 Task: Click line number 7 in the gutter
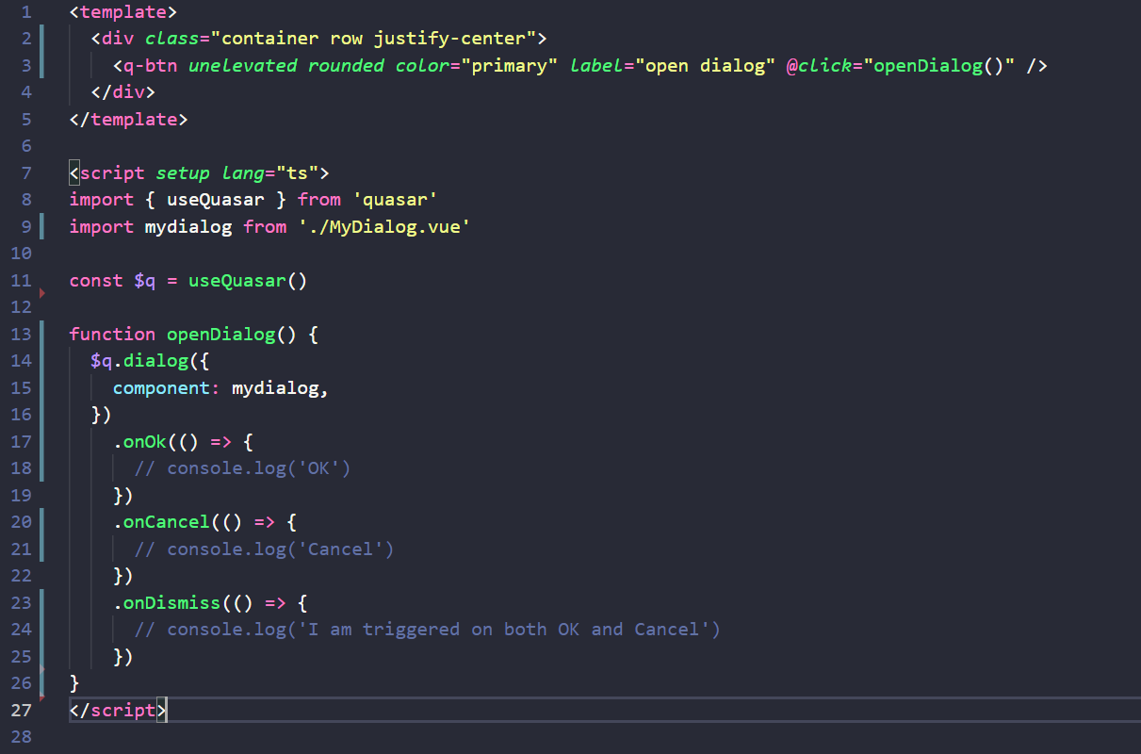coord(25,172)
